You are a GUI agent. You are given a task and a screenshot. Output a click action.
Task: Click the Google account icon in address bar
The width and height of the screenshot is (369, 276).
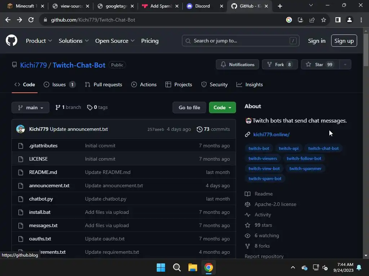pos(289,20)
